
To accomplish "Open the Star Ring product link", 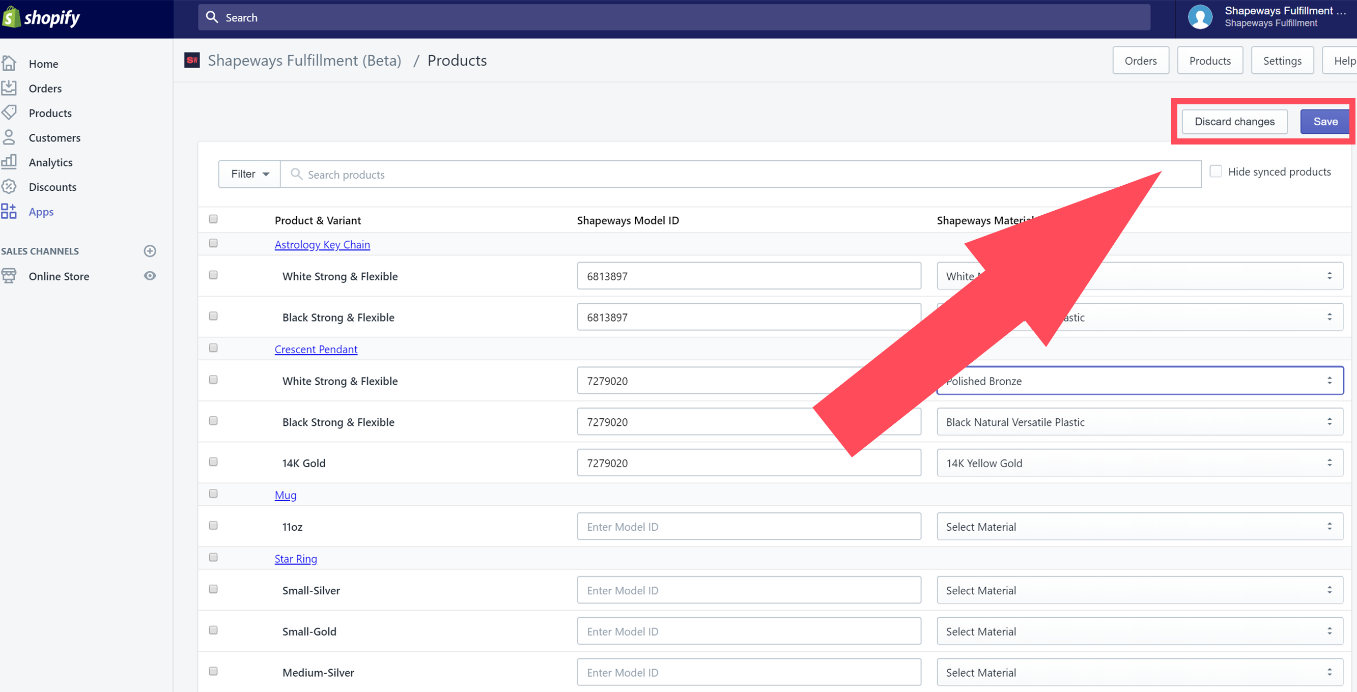I will point(296,559).
